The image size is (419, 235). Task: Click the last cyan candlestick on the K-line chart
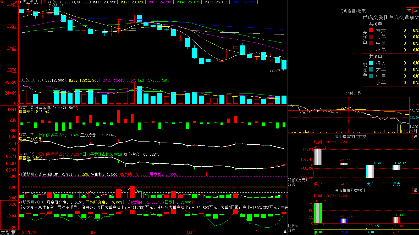point(284,65)
